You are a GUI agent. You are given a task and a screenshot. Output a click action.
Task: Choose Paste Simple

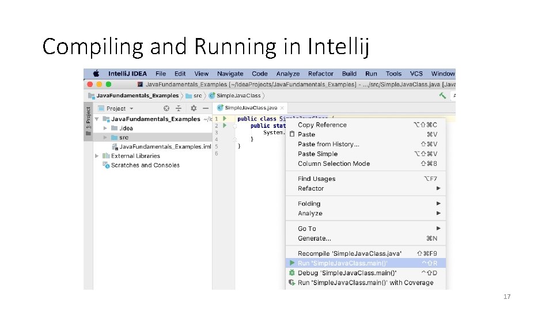(x=365, y=154)
